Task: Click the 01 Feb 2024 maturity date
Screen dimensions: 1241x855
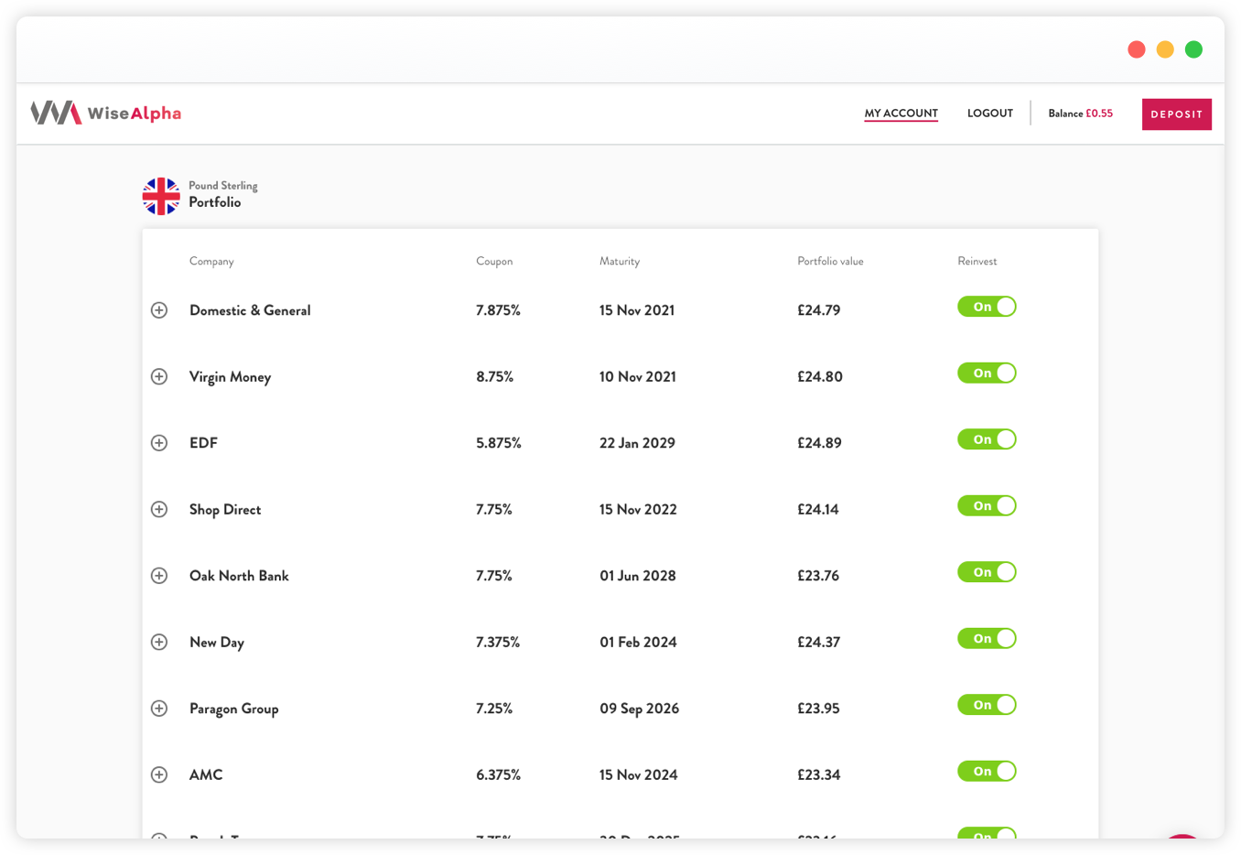Action: tap(639, 642)
